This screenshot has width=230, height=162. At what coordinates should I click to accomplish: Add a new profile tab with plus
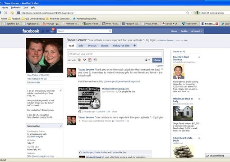pos(134,45)
